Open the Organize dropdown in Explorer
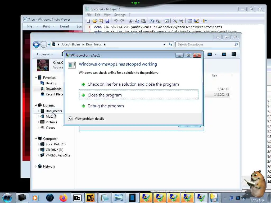The height and width of the screenshot is (203, 271). pyautogui.click(x=45, y=54)
